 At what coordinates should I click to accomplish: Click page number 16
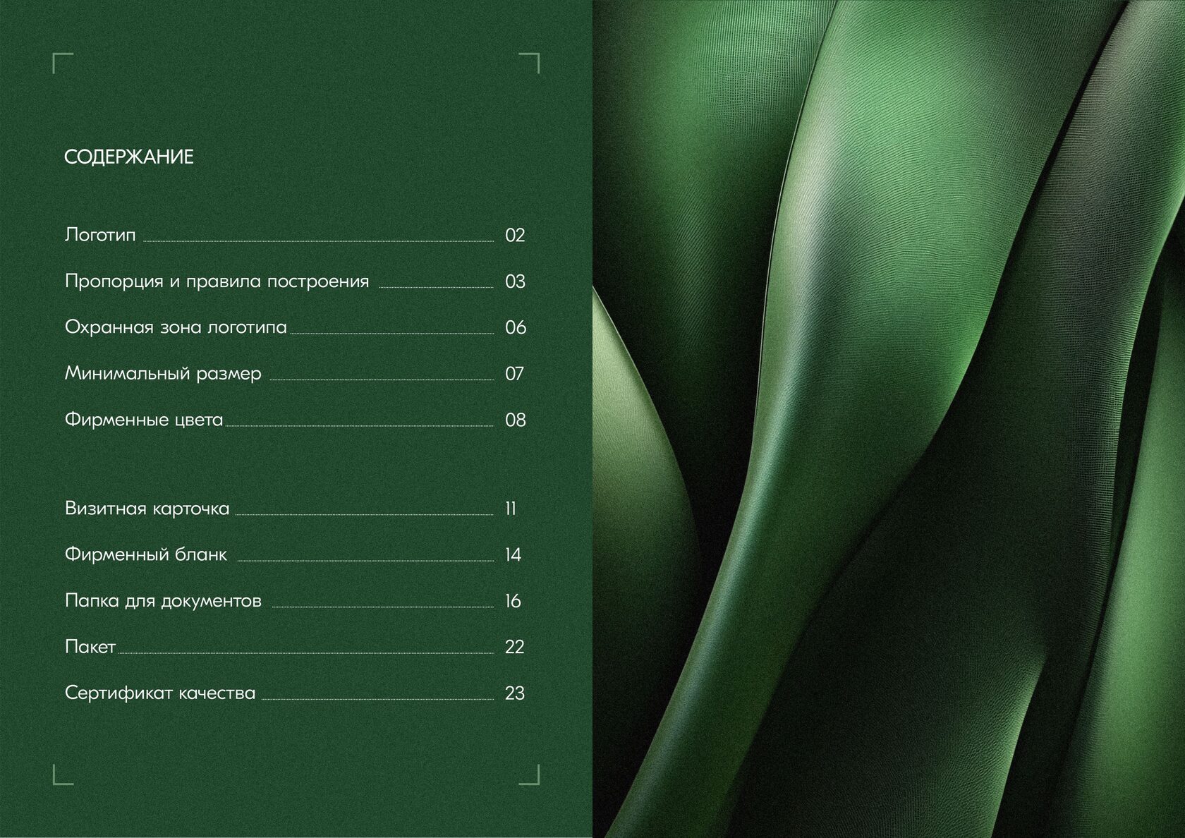[513, 601]
